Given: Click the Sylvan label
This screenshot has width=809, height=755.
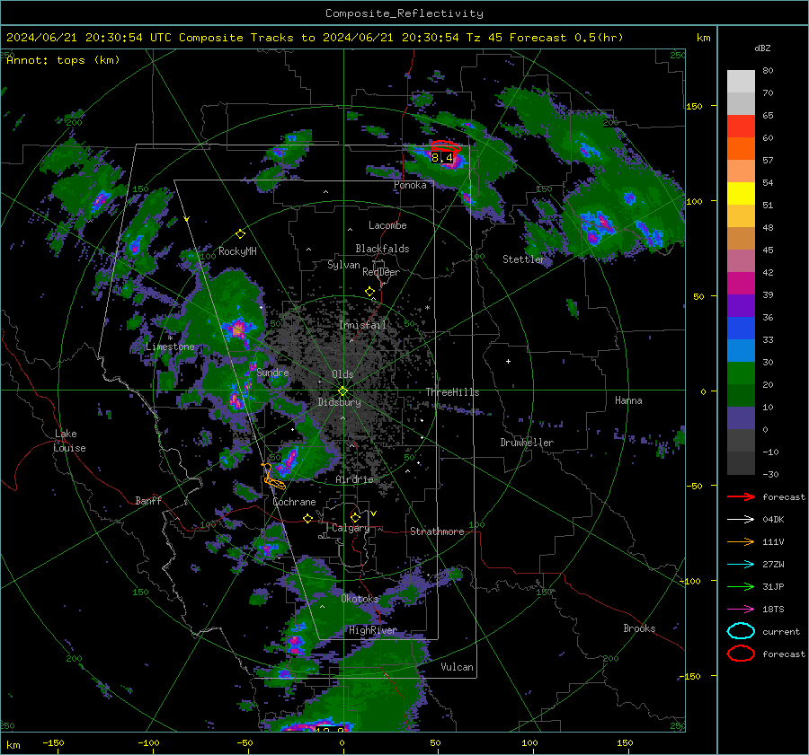Looking at the screenshot, I should coord(343,265).
